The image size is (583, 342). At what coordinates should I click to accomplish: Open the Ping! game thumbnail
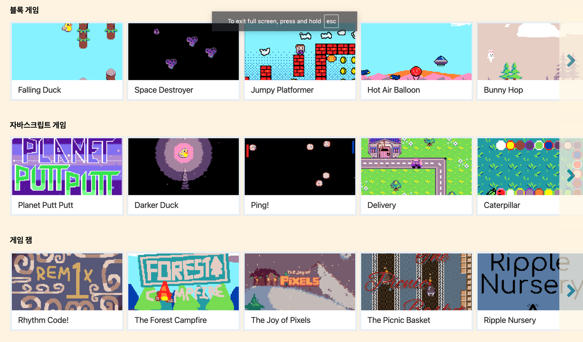click(300, 166)
